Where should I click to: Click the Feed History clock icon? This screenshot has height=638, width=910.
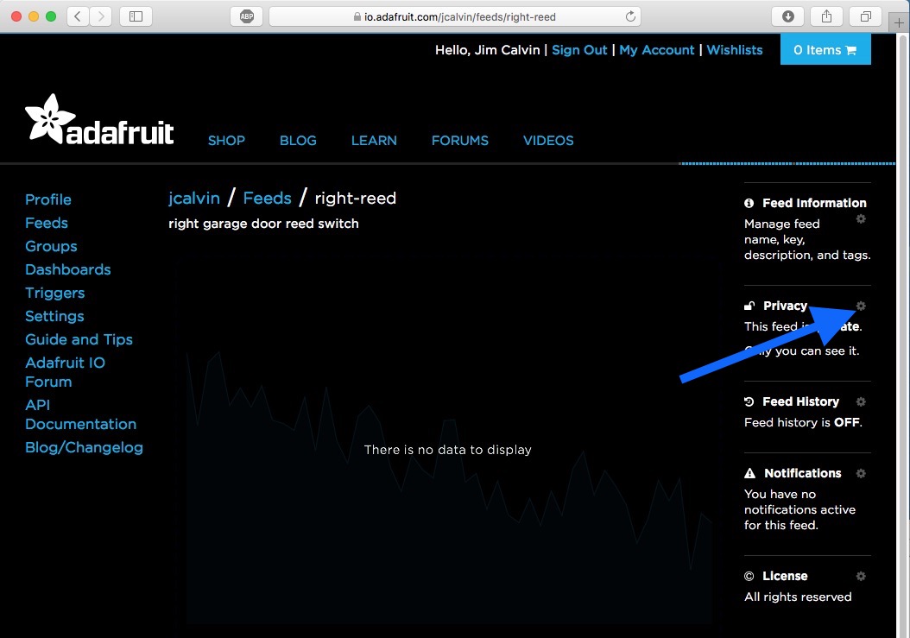749,401
